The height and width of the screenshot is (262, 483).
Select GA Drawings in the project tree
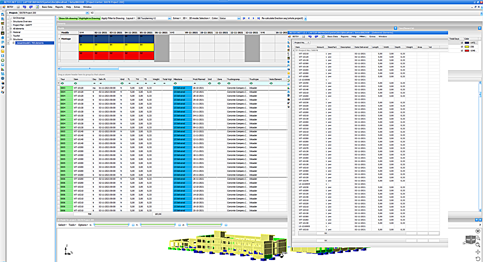point(19,18)
